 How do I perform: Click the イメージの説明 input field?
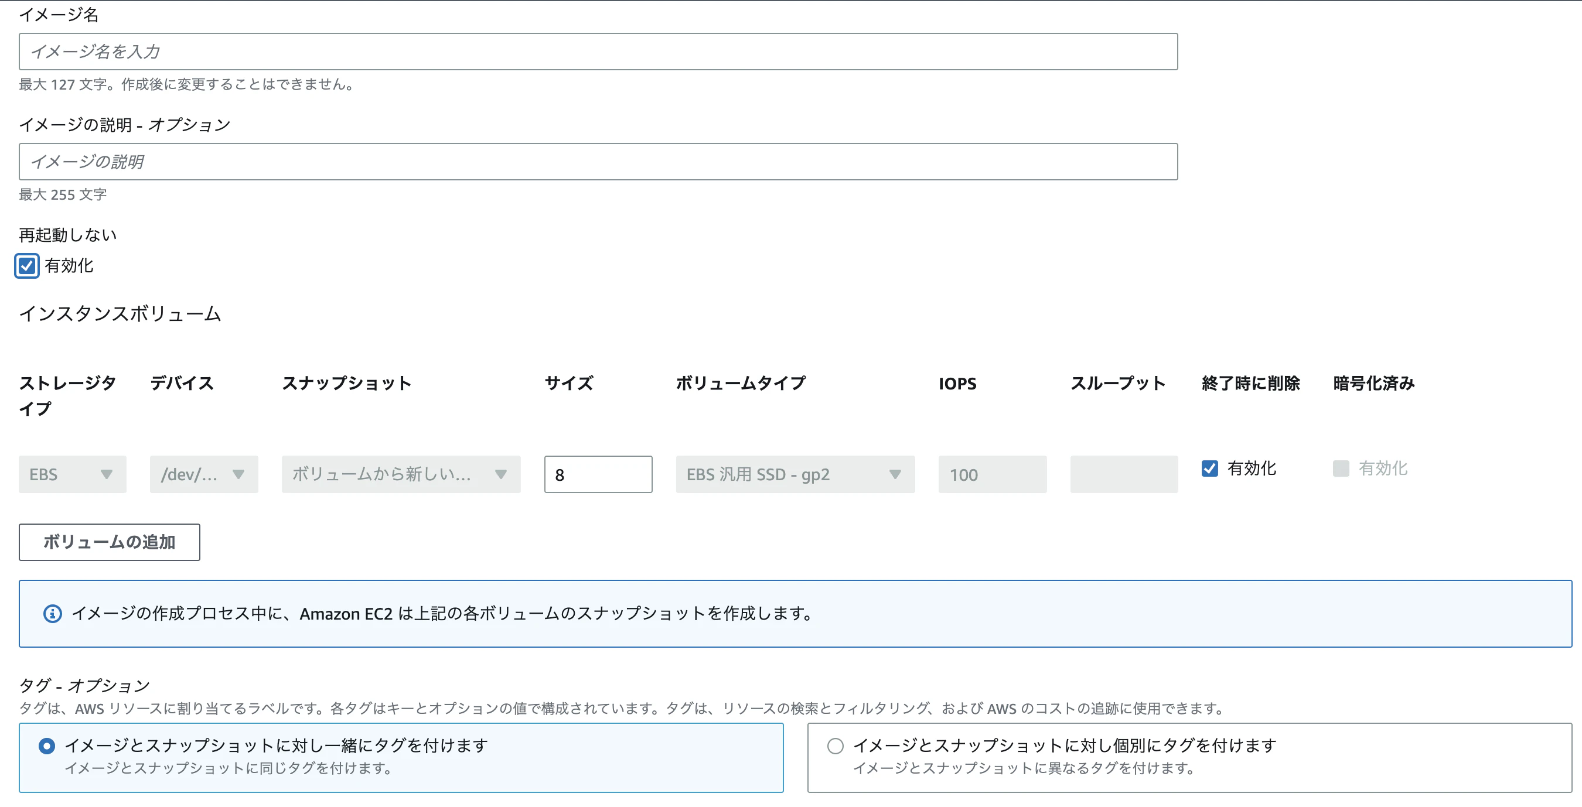point(598,162)
